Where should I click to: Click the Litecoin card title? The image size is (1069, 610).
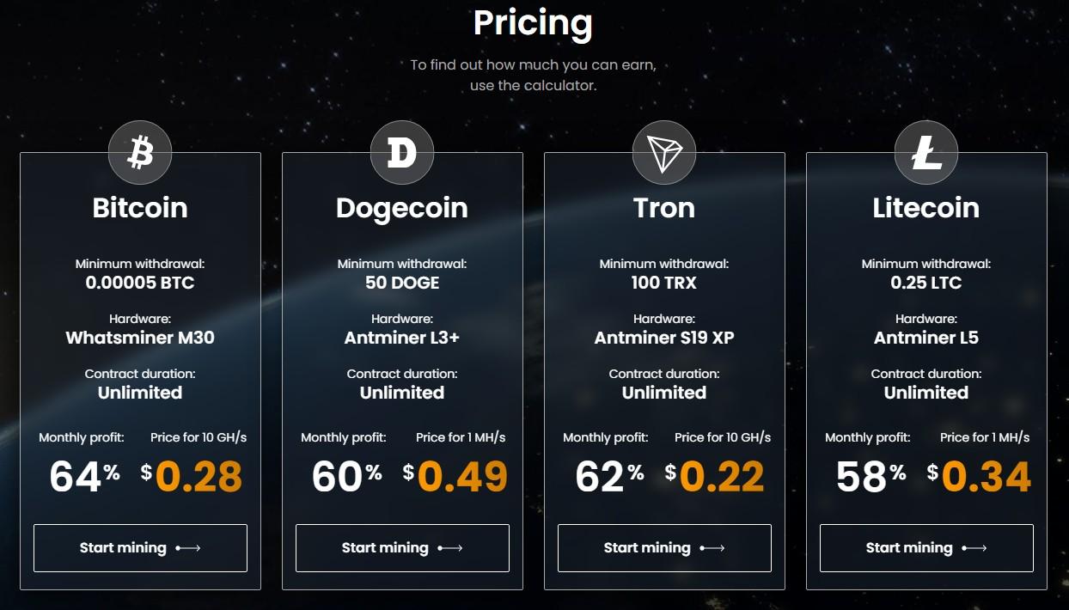pos(926,208)
